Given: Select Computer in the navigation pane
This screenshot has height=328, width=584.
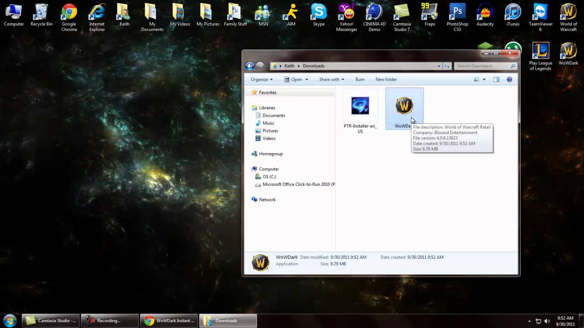Looking at the screenshot, I should [269, 169].
